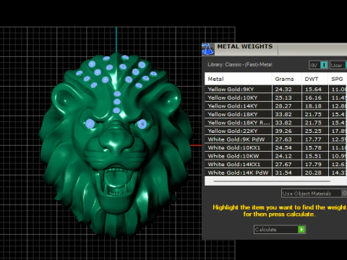
Task: Click the 28.27 grams value
Action: point(283,106)
